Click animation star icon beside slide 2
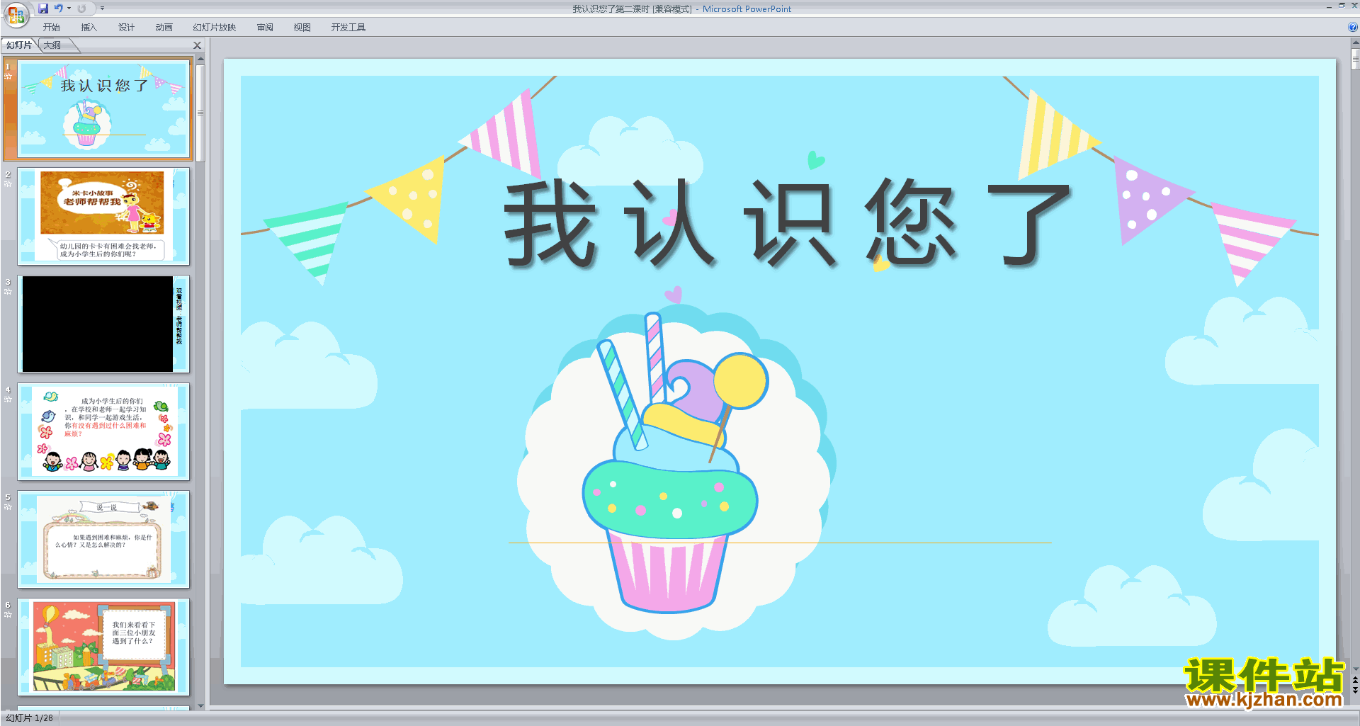This screenshot has height=726, width=1360. coord(8,184)
